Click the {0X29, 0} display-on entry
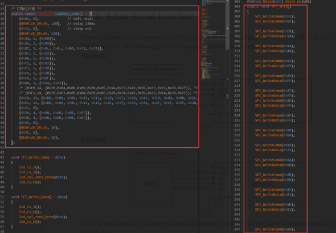Viewport: 336px width, 233px height. click(29, 123)
